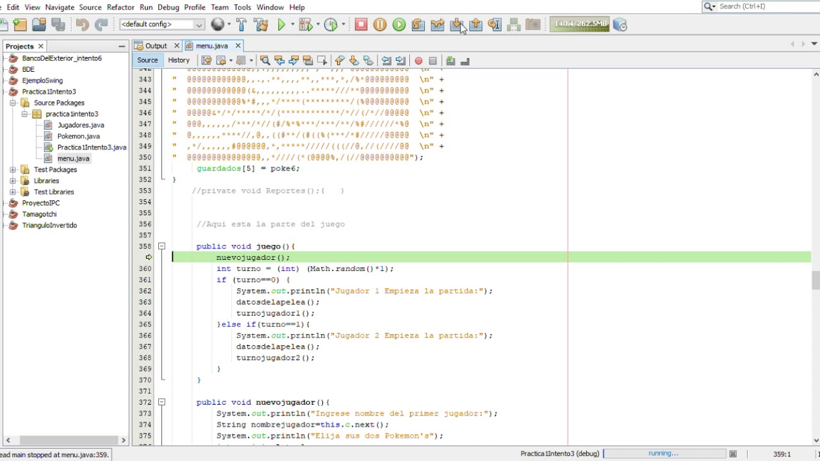
Task: Click the garbage collection icon beside memory bar
Action: pos(619,25)
